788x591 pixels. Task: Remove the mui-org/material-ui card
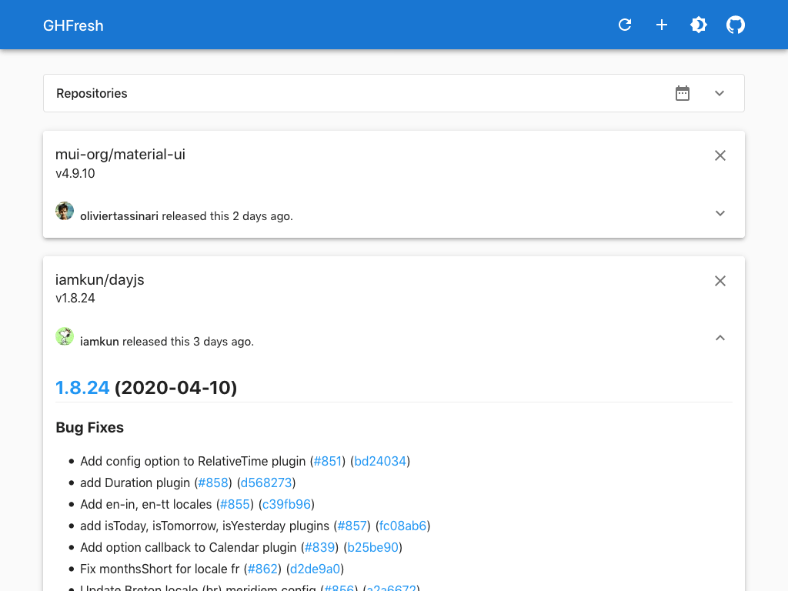point(720,155)
